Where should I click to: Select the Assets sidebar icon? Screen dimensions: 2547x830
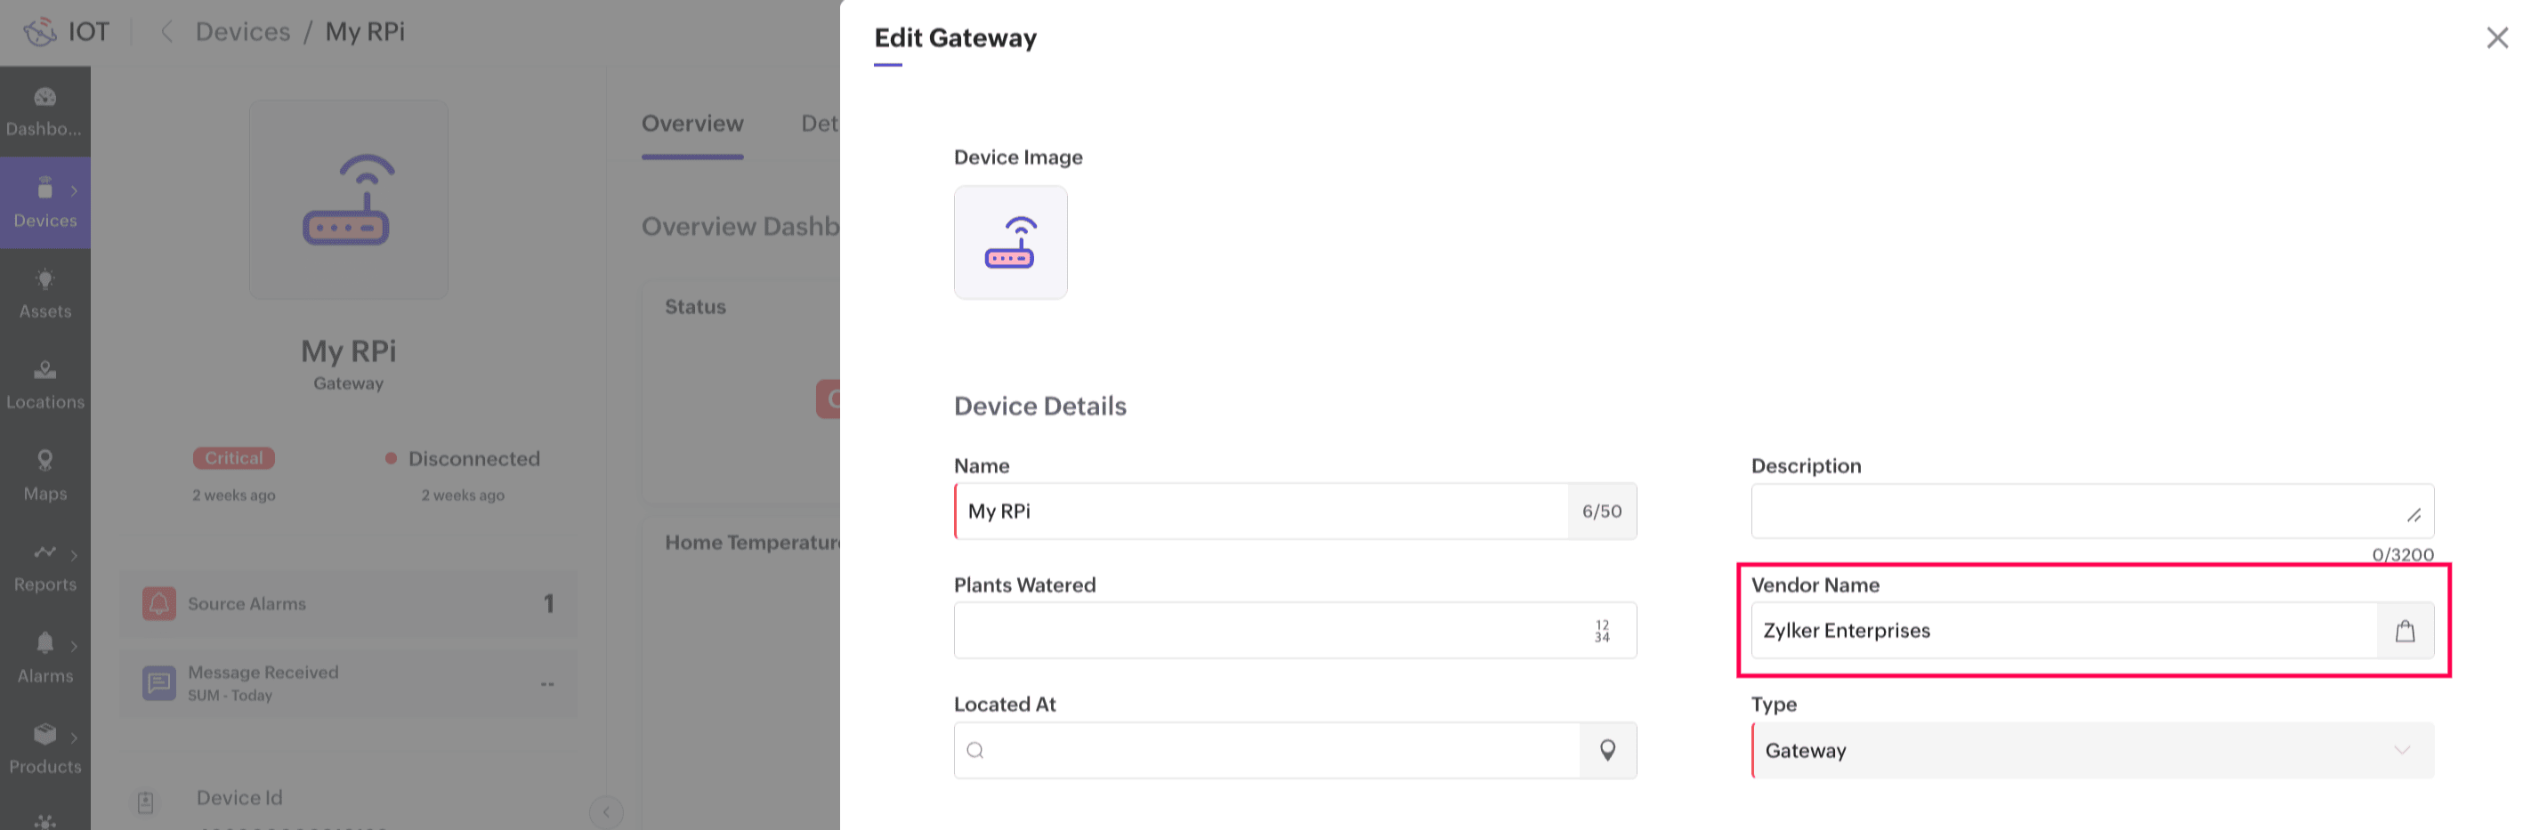(44, 280)
